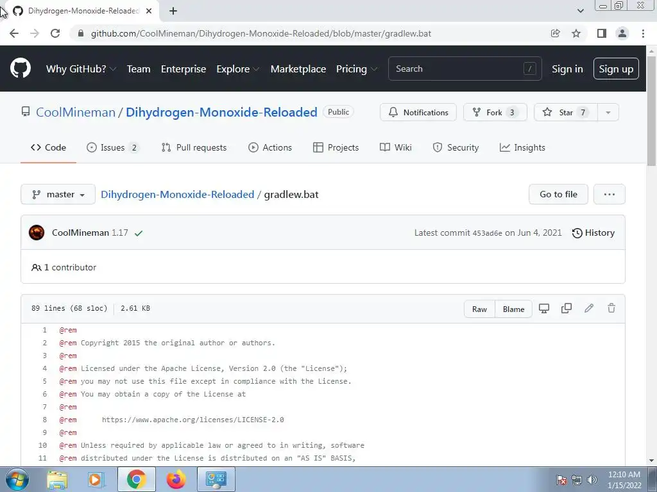Image resolution: width=657 pixels, height=492 pixels.
Task: Open the Star list dropdown arrow
Action: pos(608,112)
